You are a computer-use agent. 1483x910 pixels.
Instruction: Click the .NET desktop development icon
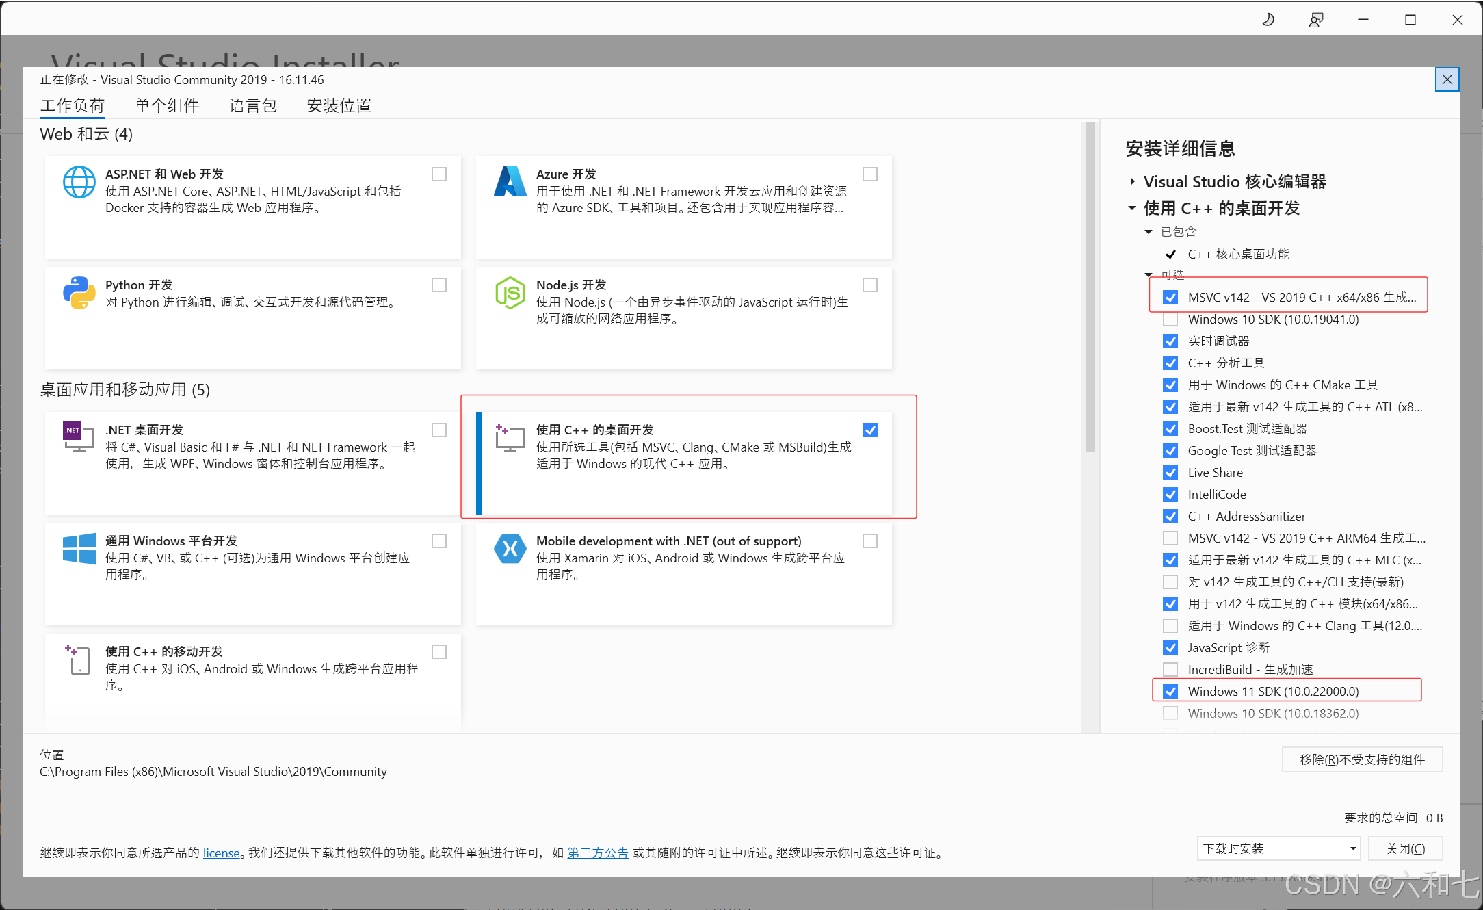tap(78, 438)
